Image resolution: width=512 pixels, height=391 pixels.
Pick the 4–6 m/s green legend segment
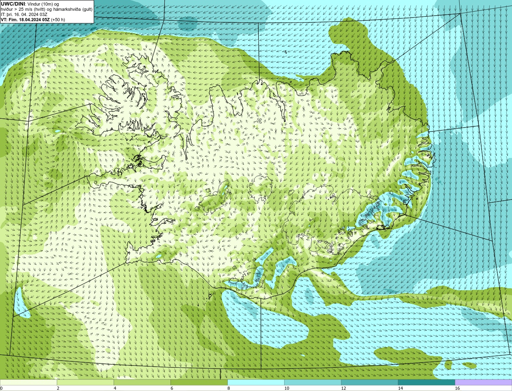pos(142,383)
